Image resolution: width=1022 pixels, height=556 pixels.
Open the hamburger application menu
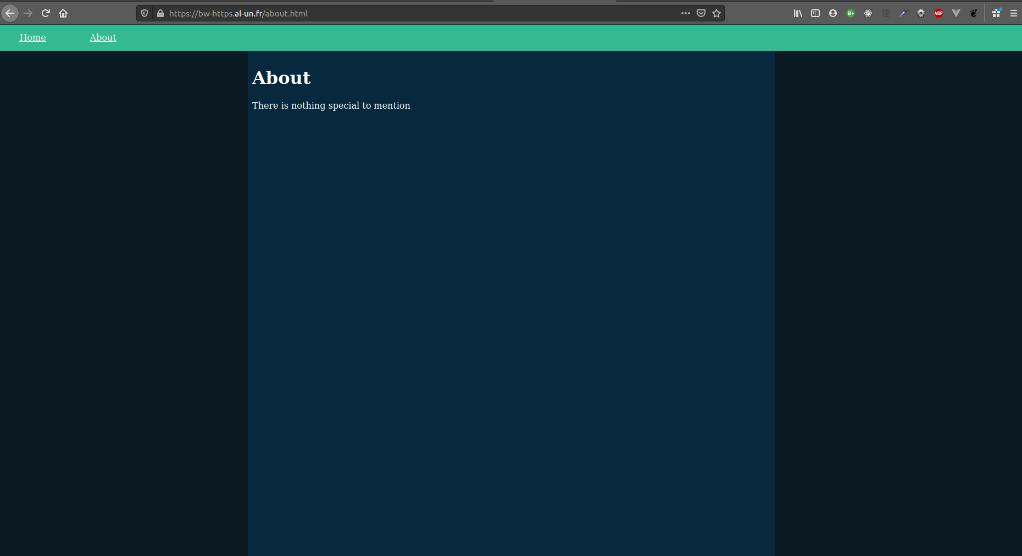pos(1014,13)
